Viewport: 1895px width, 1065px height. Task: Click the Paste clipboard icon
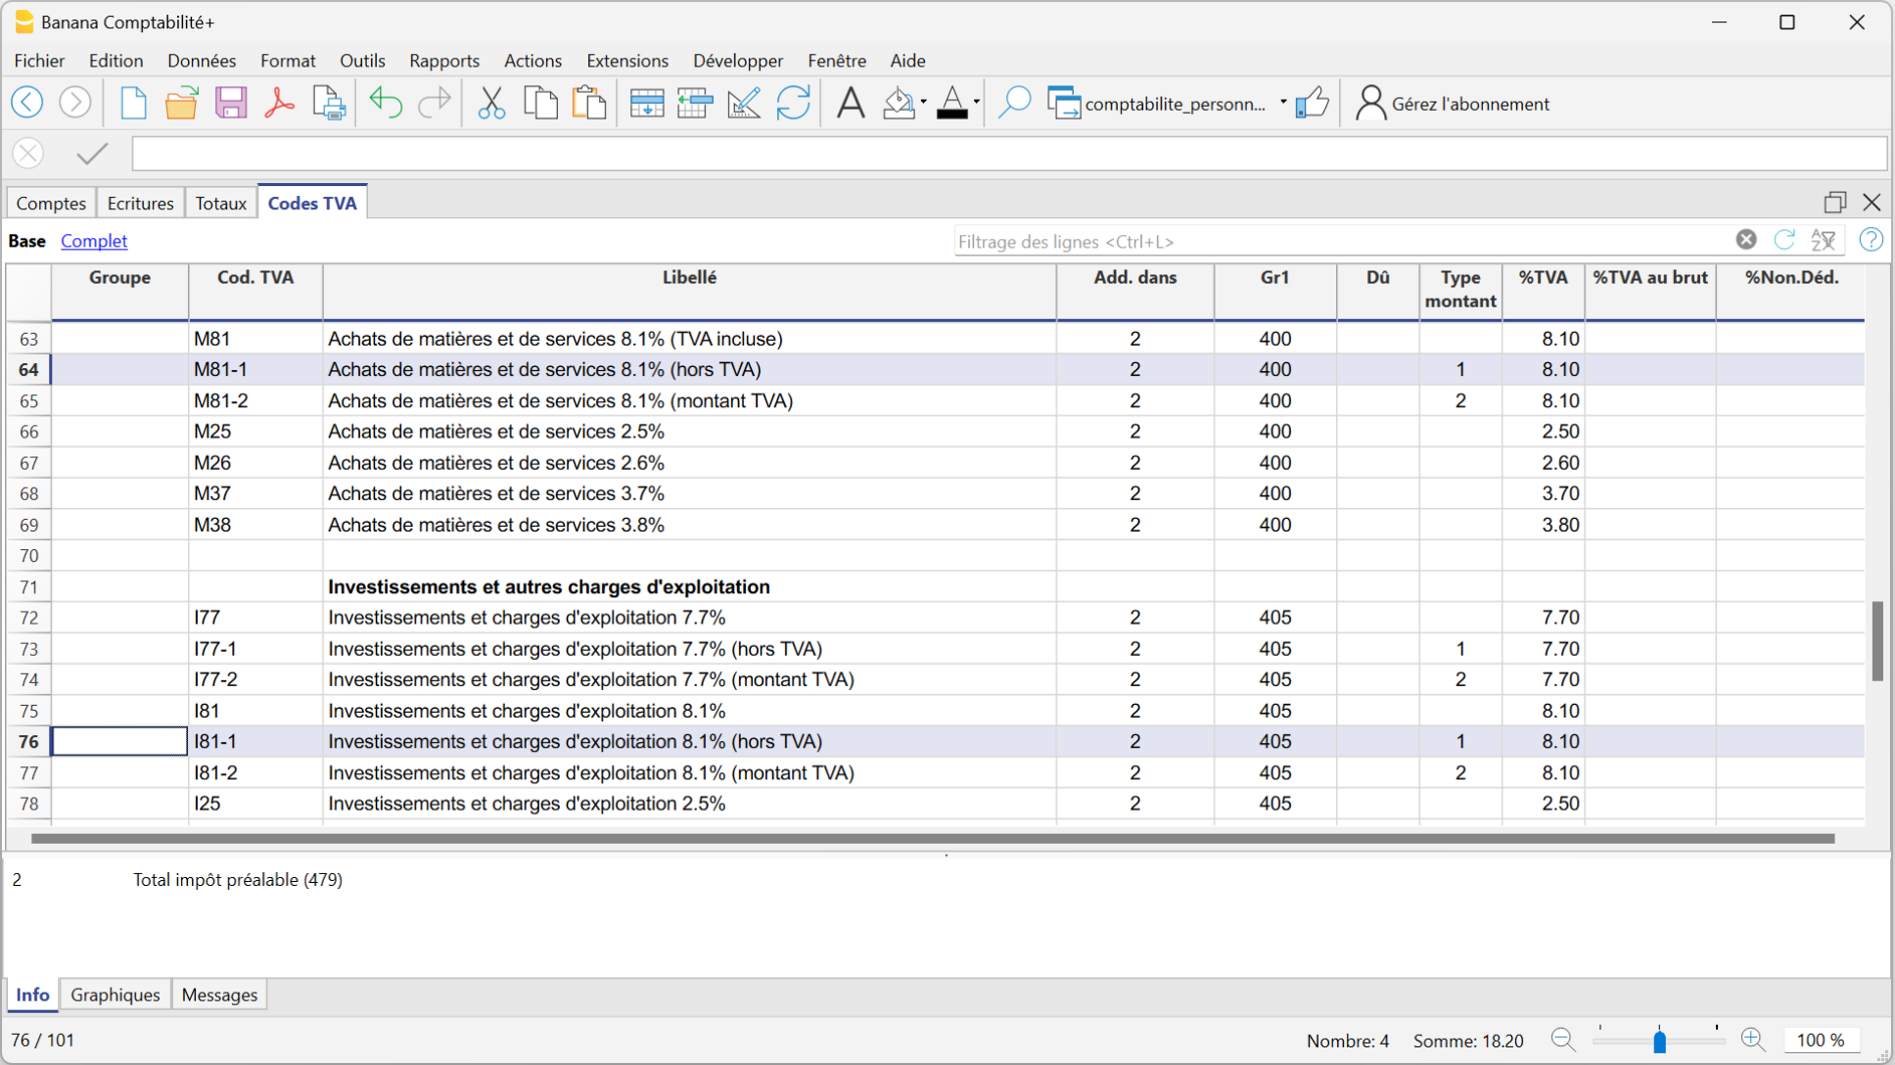589,103
